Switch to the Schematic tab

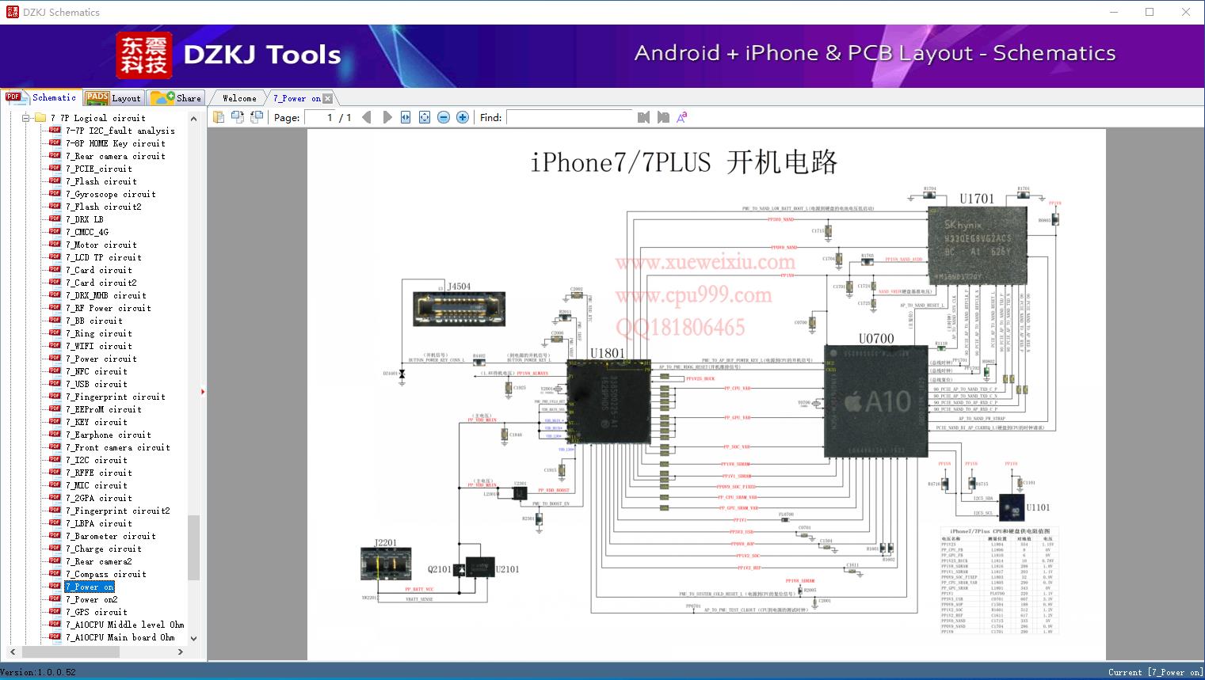(x=41, y=97)
